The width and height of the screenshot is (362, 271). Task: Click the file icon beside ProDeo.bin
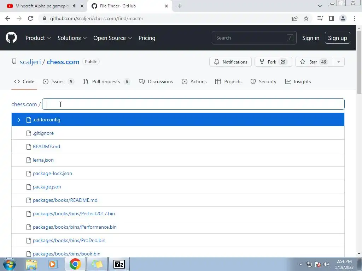[x=29, y=241]
